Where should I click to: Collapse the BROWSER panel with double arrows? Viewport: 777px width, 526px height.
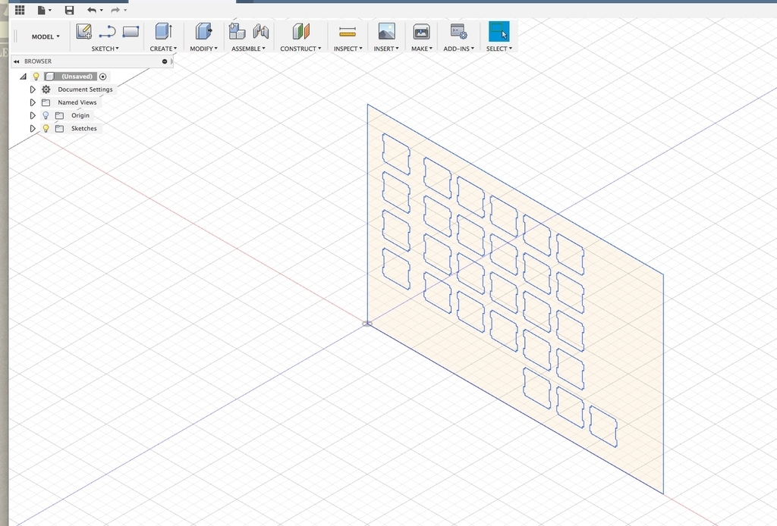click(17, 61)
